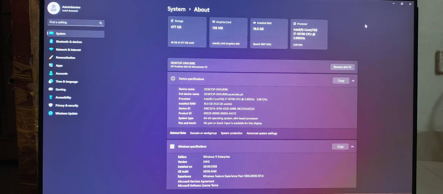Screen dimensions: 443x194
Task: Click the Administrator profile avatar
Action: coord(54,8)
